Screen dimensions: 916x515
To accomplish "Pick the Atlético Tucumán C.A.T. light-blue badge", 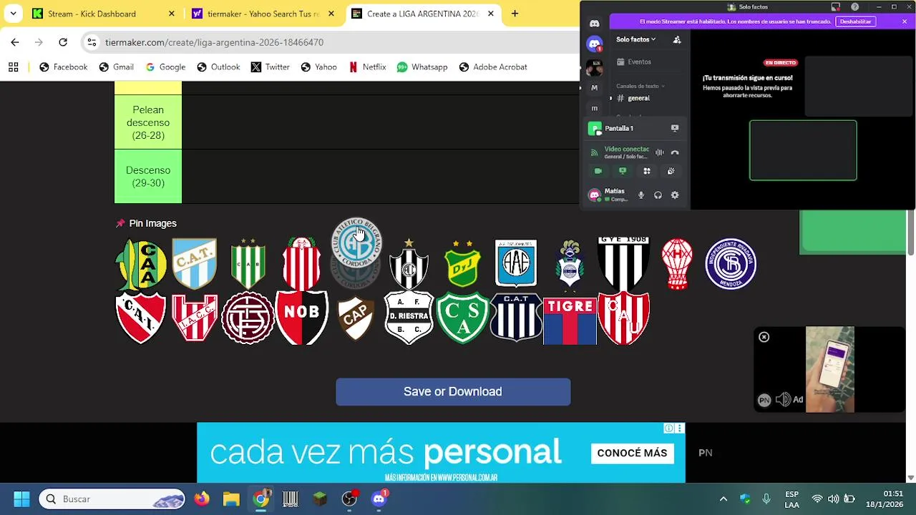I will (x=194, y=264).
